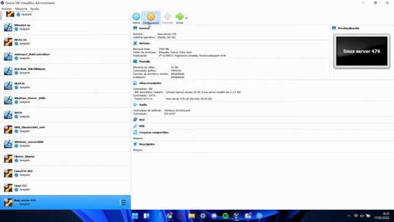The width and height of the screenshot is (394, 222).
Task: Open the Máquina menu
Action: coord(21,9)
